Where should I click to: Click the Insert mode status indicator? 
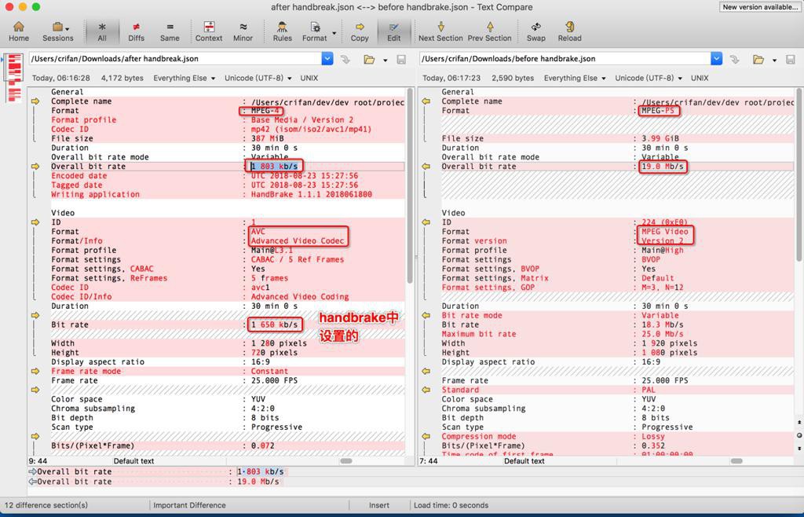point(379,505)
